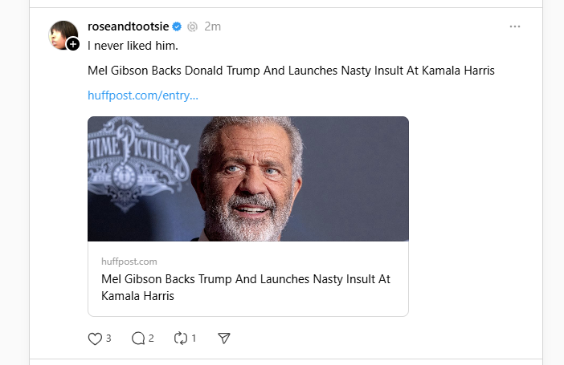
Task: Click the like count of 3
Action: [108, 339]
